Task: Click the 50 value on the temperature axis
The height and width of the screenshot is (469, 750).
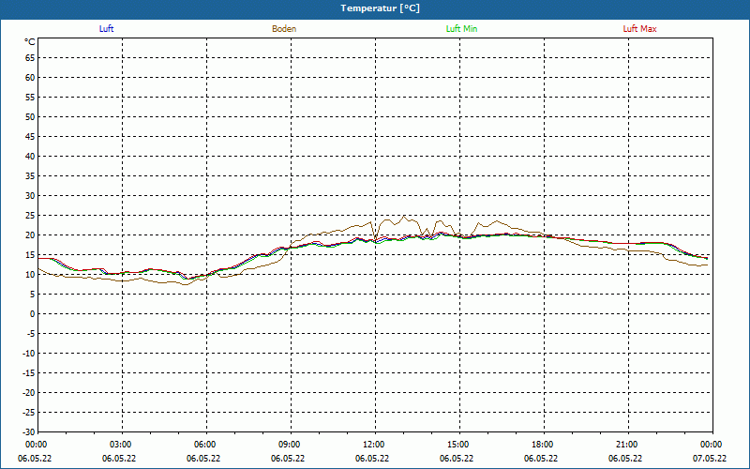Action: [30, 116]
